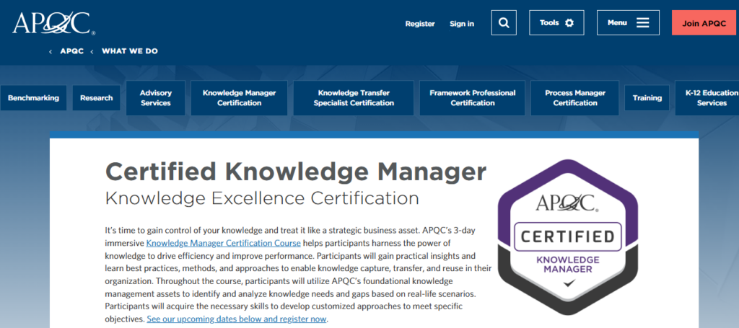Click the Sign in link
The height and width of the screenshot is (328, 739).
coord(462,24)
